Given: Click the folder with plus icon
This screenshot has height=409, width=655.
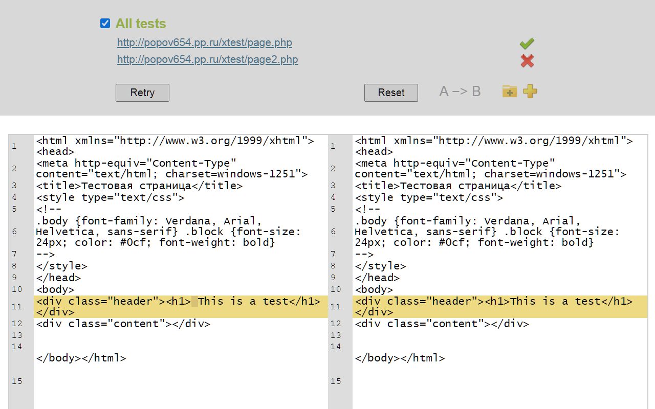Looking at the screenshot, I should pyautogui.click(x=510, y=92).
